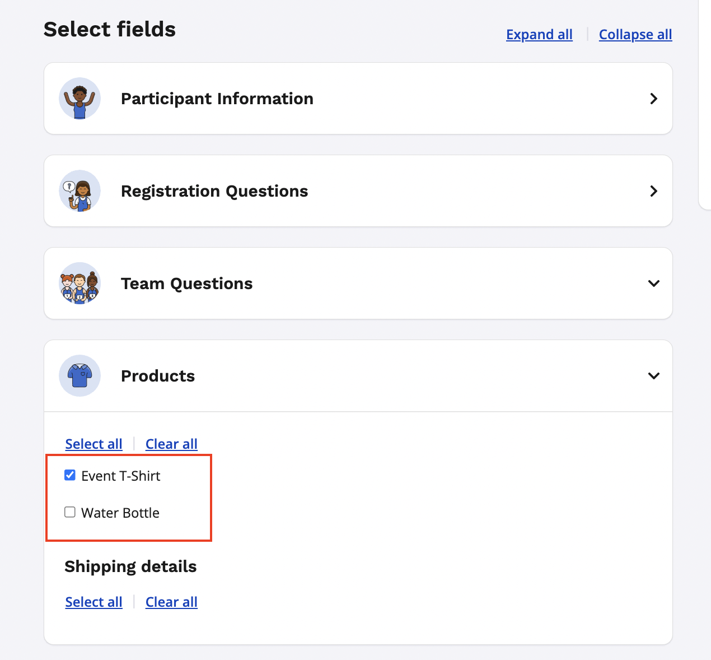Click the Collapse all link
The width and height of the screenshot is (711, 660).
(635, 35)
